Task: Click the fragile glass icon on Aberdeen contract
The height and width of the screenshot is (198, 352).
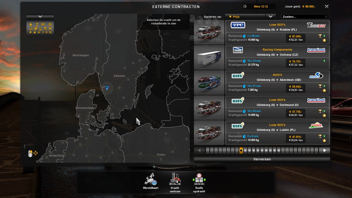Action: pyautogui.click(x=320, y=86)
